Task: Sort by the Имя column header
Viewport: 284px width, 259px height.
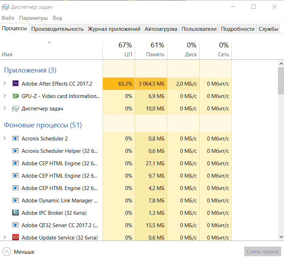Action: 51,50
